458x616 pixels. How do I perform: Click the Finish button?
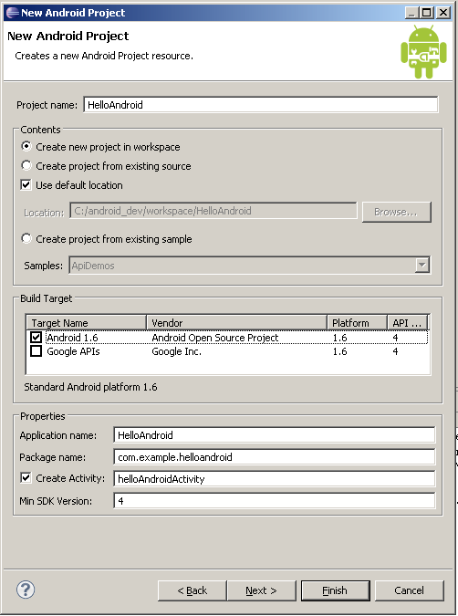coord(335,590)
